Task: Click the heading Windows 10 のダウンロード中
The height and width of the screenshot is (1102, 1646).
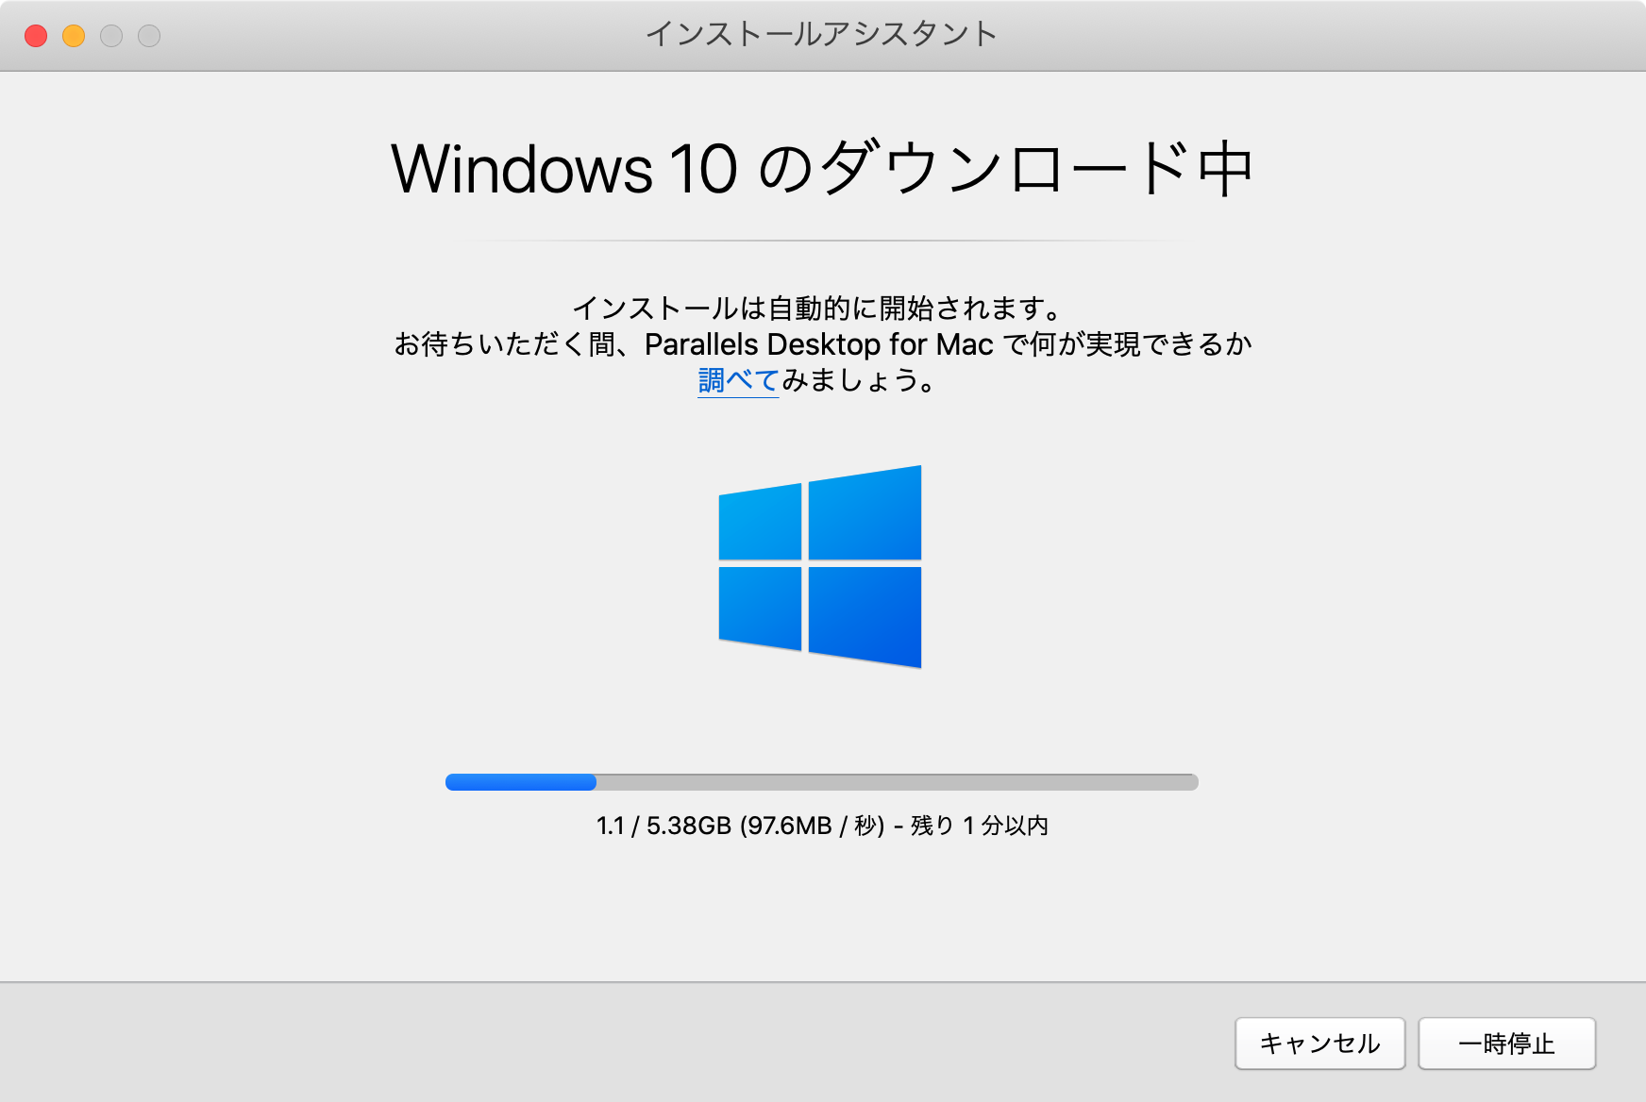Action: [822, 170]
